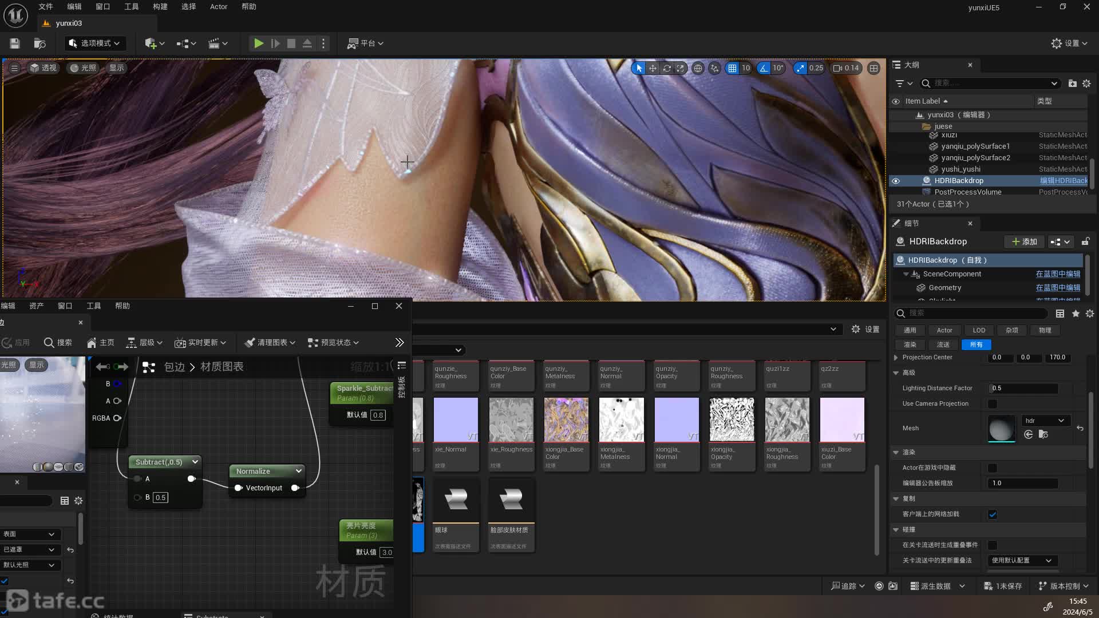Open viewport hamburger options menu
Image resolution: width=1099 pixels, height=618 pixels.
[14, 68]
